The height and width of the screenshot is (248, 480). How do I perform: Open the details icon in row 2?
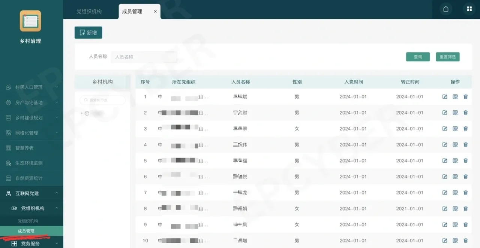(455, 113)
